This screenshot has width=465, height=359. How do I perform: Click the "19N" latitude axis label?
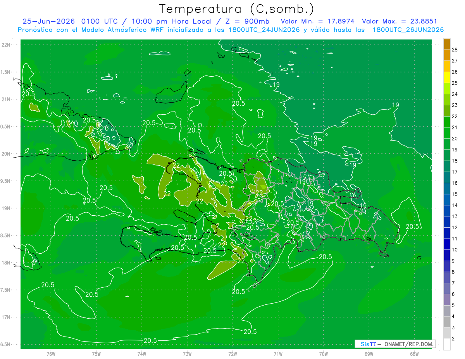click(6, 208)
